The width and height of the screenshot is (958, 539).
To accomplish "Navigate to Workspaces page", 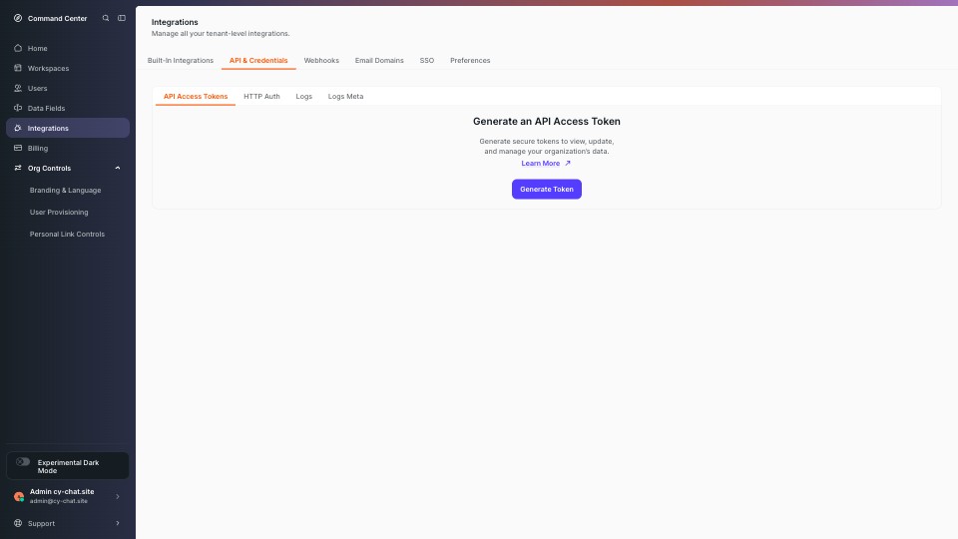I will 48,69.
